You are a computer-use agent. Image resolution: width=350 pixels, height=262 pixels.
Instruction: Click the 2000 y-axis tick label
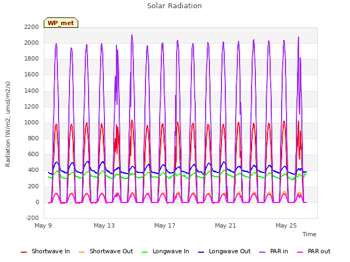point(32,43)
